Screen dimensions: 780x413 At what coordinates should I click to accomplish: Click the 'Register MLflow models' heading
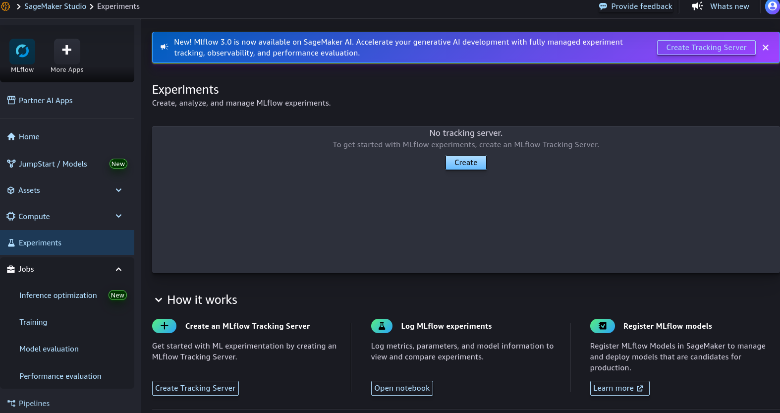pos(668,326)
